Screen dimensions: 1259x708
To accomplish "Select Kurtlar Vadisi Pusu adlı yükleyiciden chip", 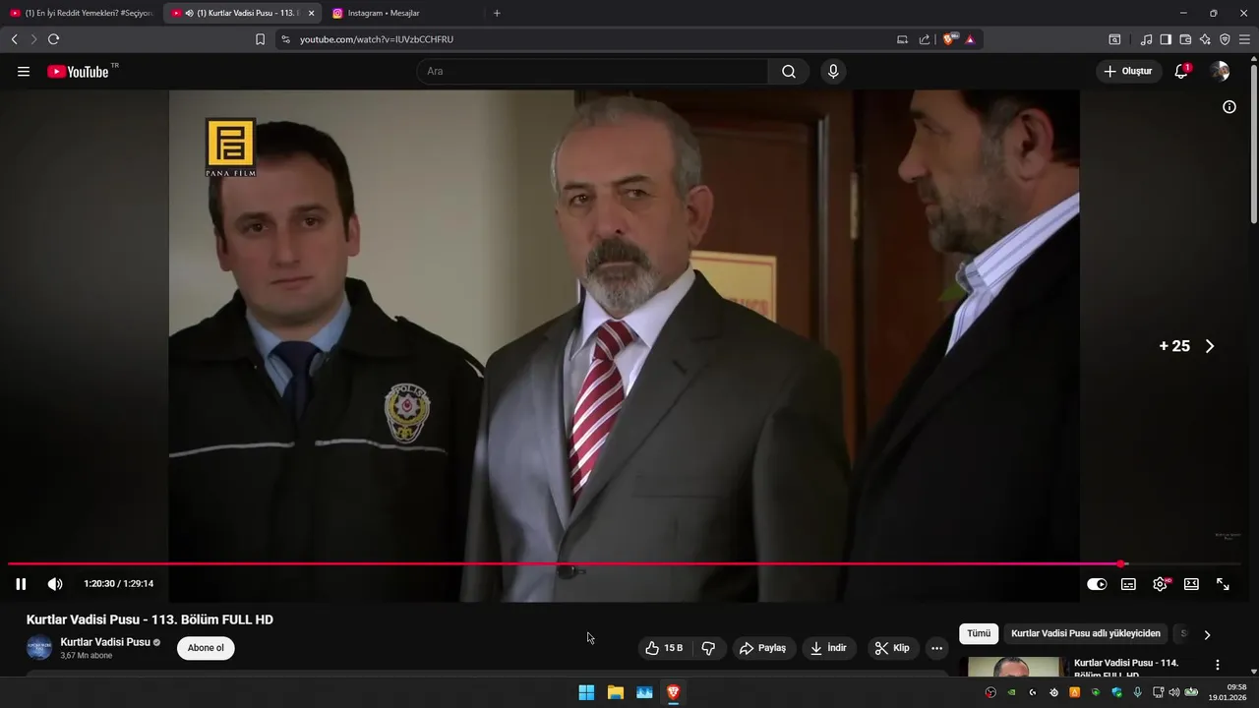I will click(1086, 634).
